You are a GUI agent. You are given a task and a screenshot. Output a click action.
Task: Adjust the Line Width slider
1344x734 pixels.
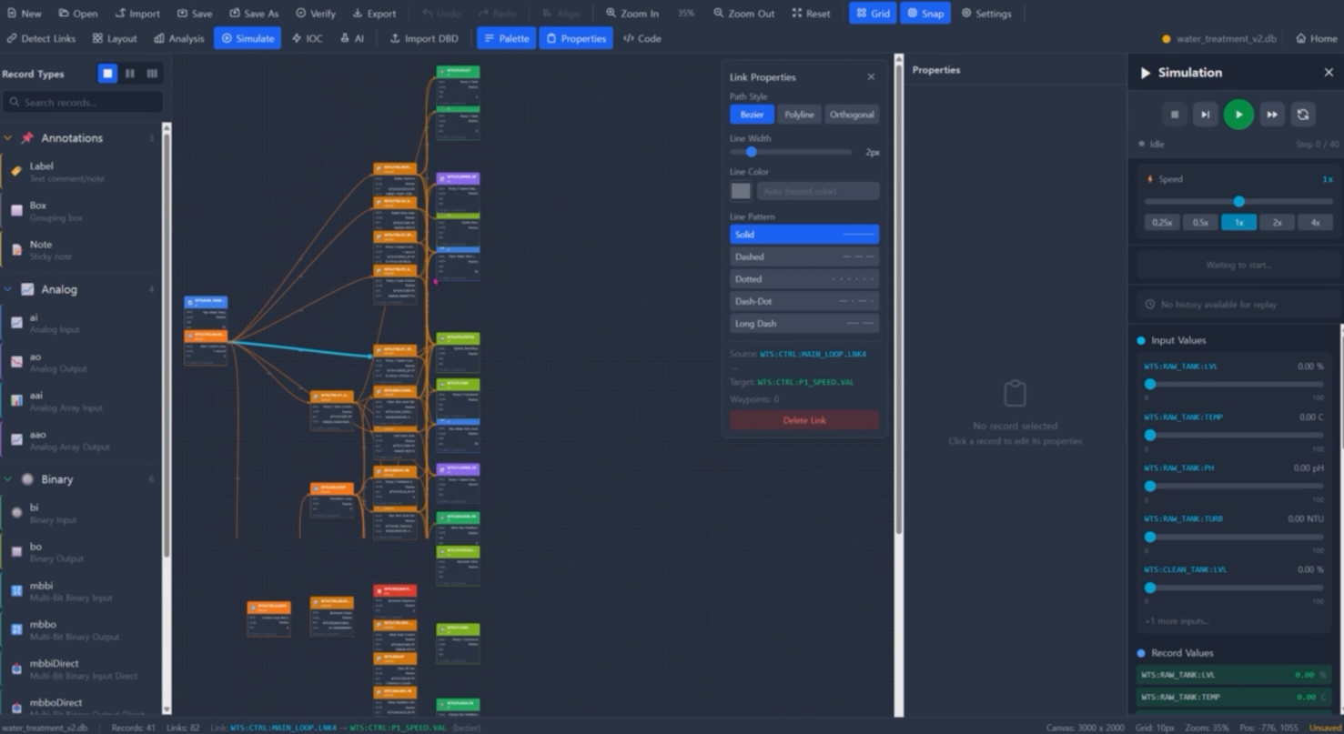point(791,152)
